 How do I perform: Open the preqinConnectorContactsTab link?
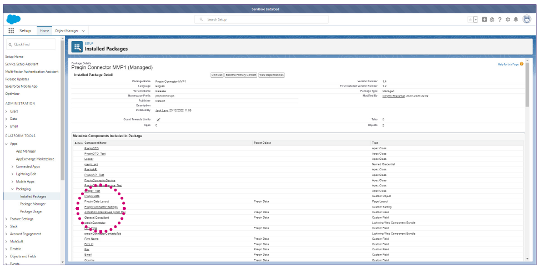pyautogui.click(x=103, y=234)
